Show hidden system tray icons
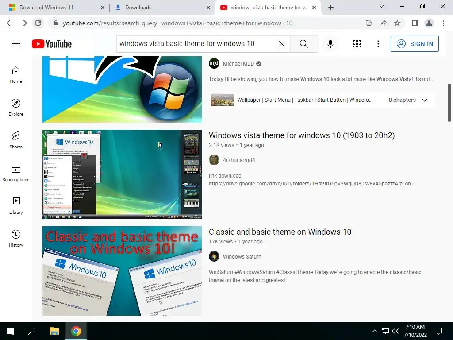 [374, 331]
